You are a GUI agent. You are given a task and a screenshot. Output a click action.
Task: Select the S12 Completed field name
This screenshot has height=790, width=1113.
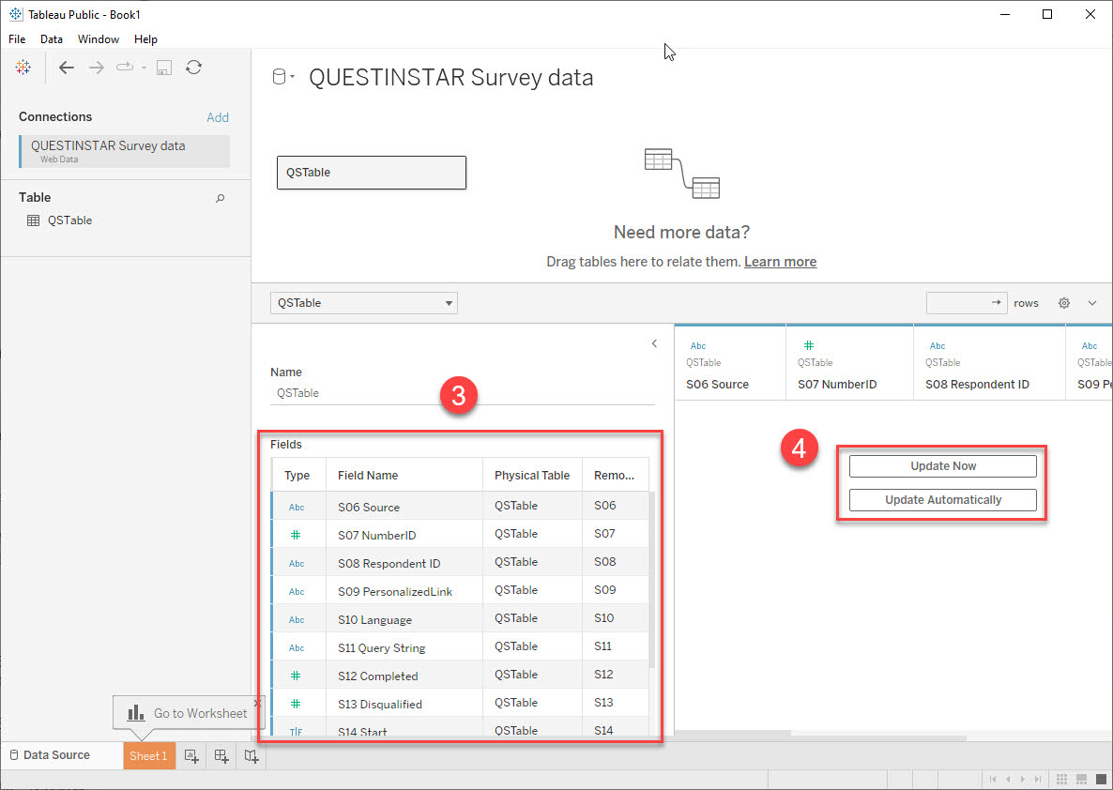[377, 676]
